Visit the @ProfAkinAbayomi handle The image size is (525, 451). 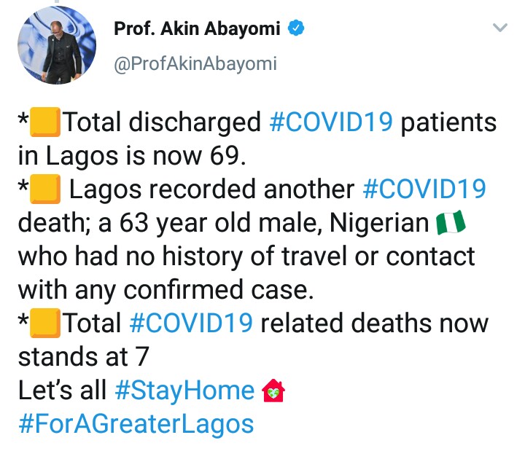pyautogui.click(x=195, y=63)
